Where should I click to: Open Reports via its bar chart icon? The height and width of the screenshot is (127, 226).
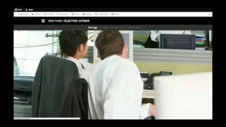[x=112, y=14]
